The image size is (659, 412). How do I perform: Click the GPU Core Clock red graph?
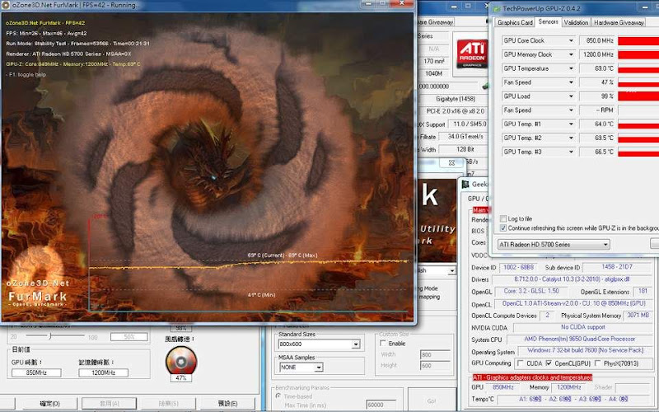(638, 40)
